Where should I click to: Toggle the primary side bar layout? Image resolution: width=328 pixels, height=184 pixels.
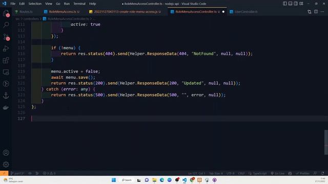(x=285, y=4)
